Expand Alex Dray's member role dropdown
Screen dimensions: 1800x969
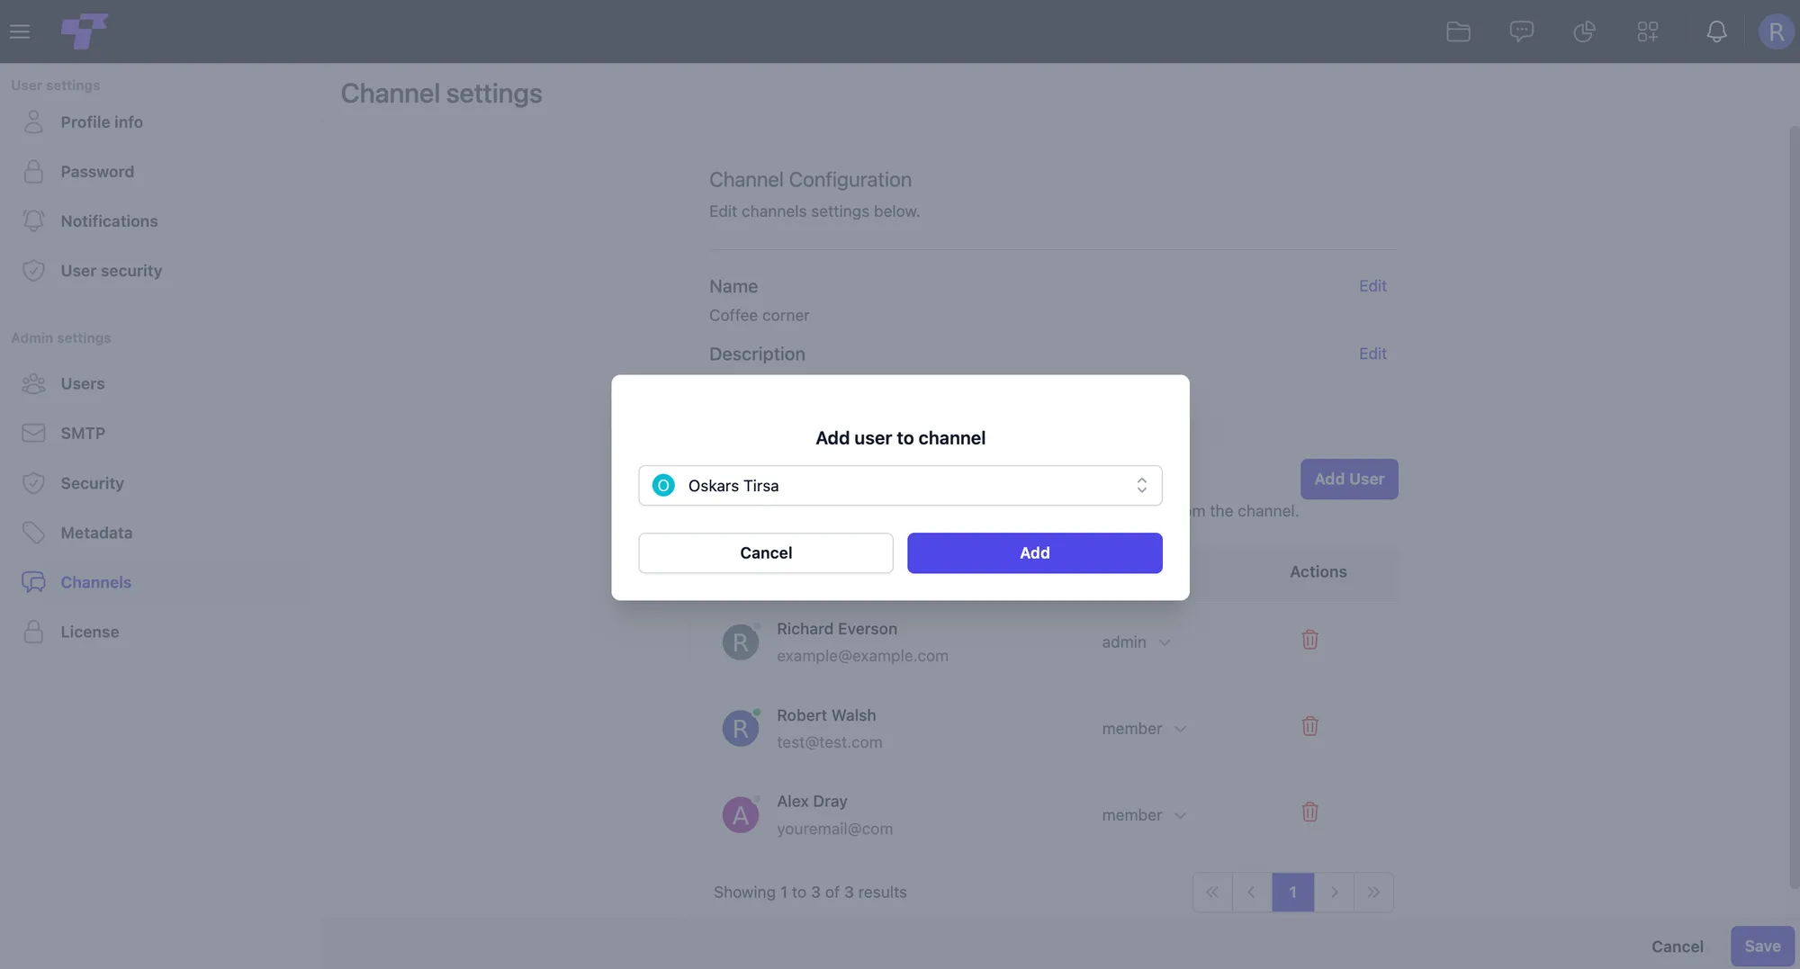(x=1144, y=815)
